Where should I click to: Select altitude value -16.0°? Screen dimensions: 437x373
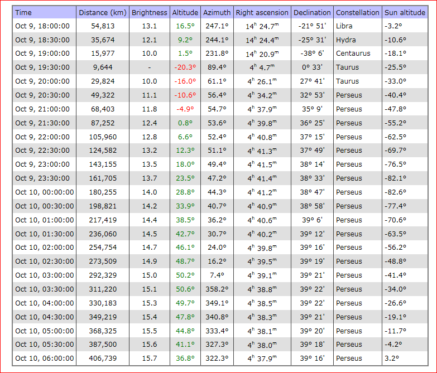point(185,81)
